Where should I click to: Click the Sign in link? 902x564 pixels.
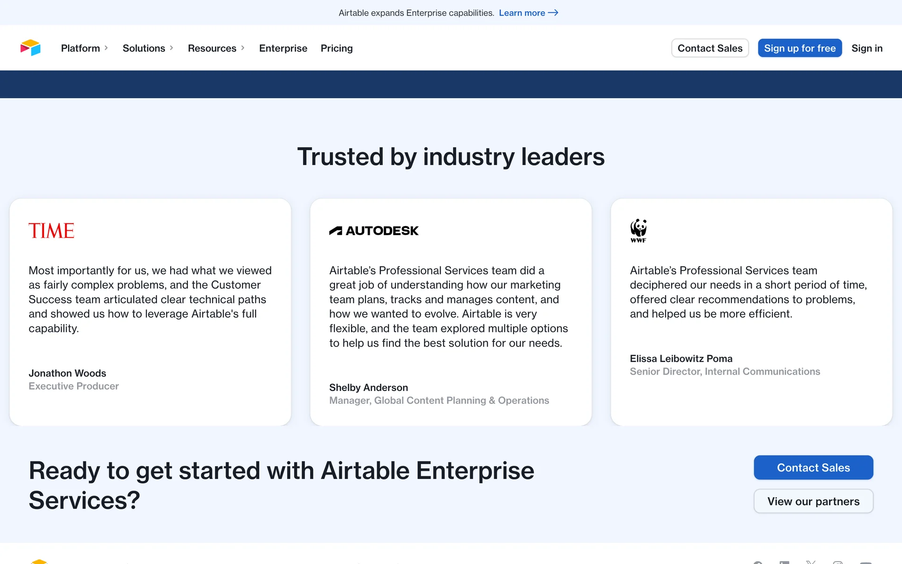click(867, 48)
